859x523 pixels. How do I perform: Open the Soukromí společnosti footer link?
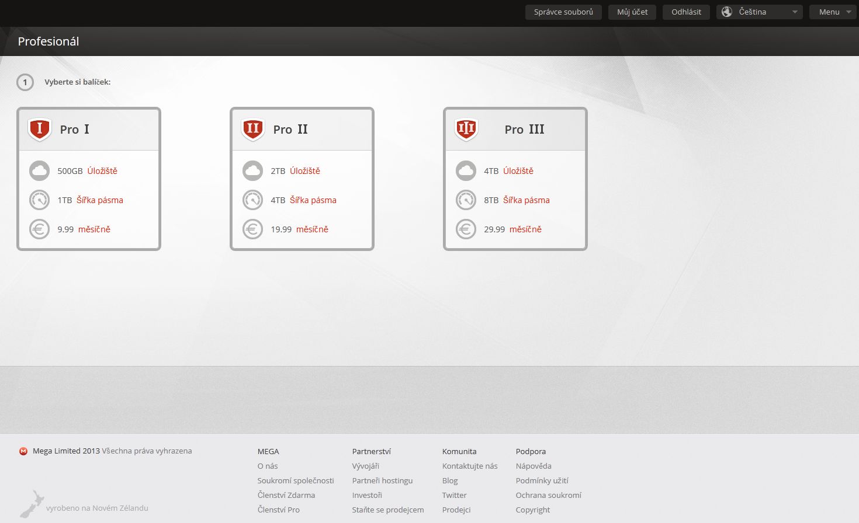coord(296,480)
